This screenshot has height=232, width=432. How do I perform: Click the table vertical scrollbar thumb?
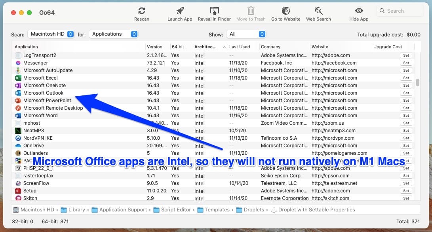tap(418, 82)
